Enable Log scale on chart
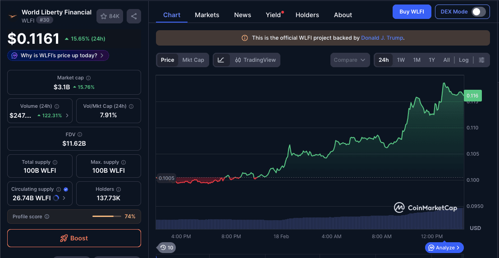This screenshot has height=258, width=499. pyautogui.click(x=464, y=60)
